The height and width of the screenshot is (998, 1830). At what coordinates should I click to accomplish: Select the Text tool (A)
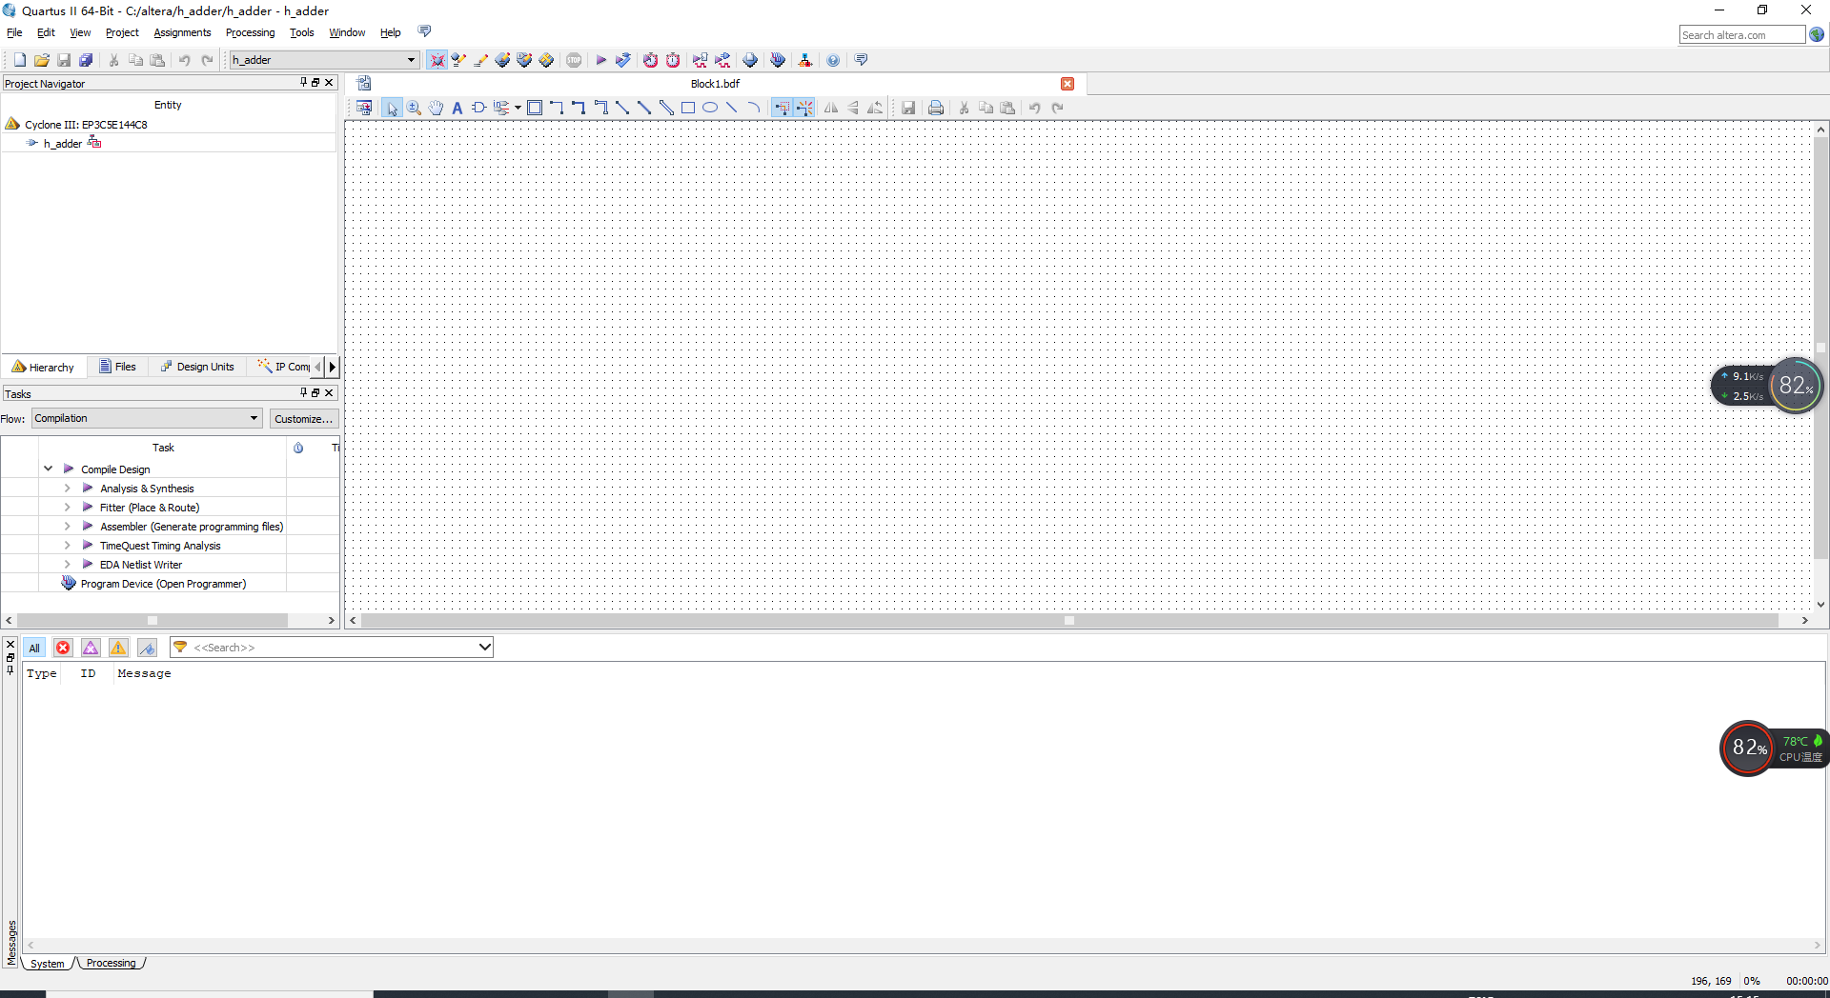457,108
